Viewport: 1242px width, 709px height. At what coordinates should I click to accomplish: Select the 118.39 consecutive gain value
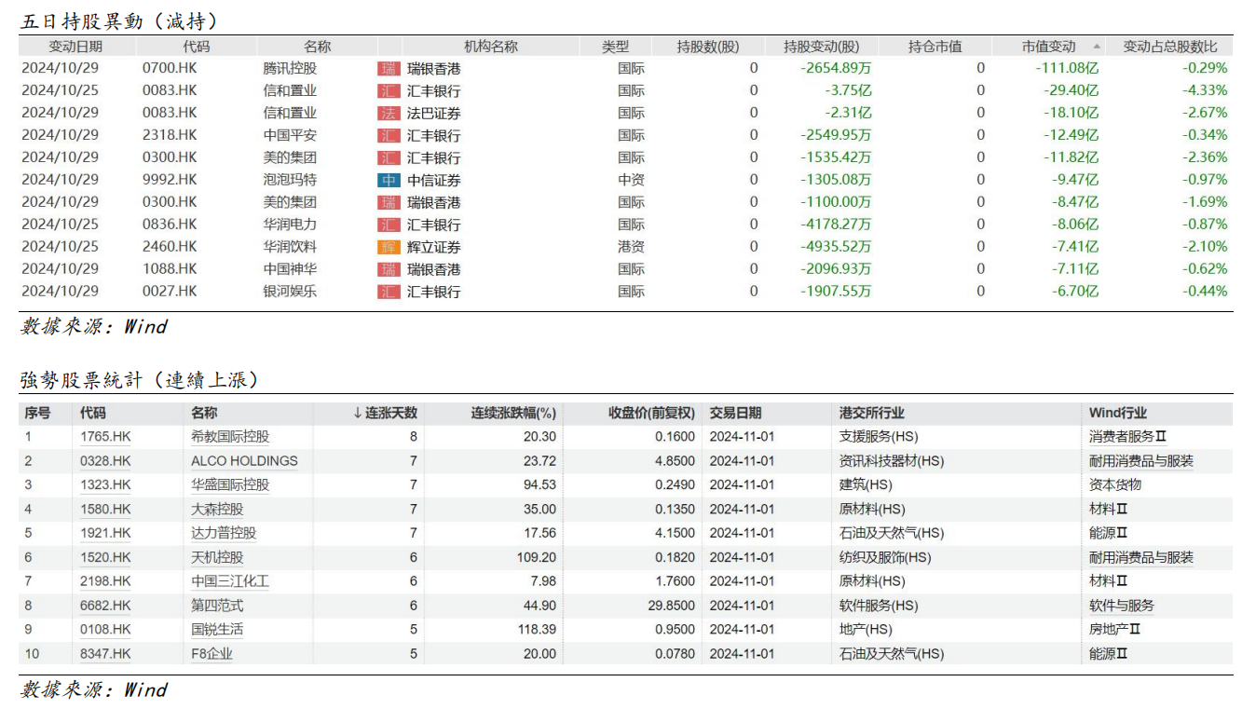(x=537, y=630)
